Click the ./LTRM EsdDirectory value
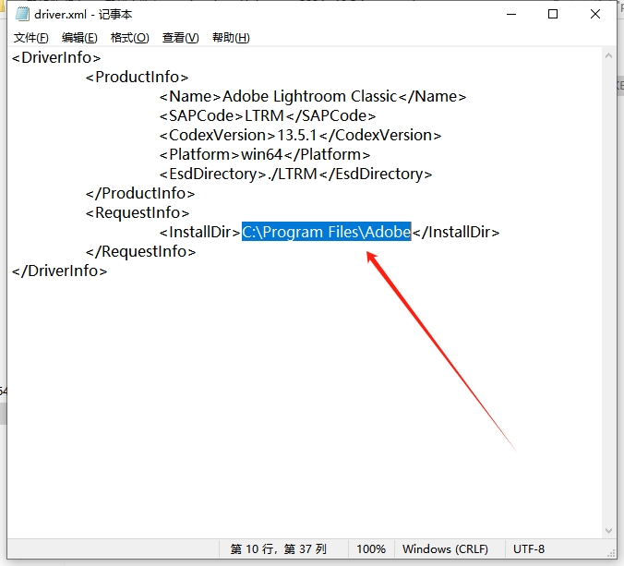The height and width of the screenshot is (566, 624). (x=293, y=175)
